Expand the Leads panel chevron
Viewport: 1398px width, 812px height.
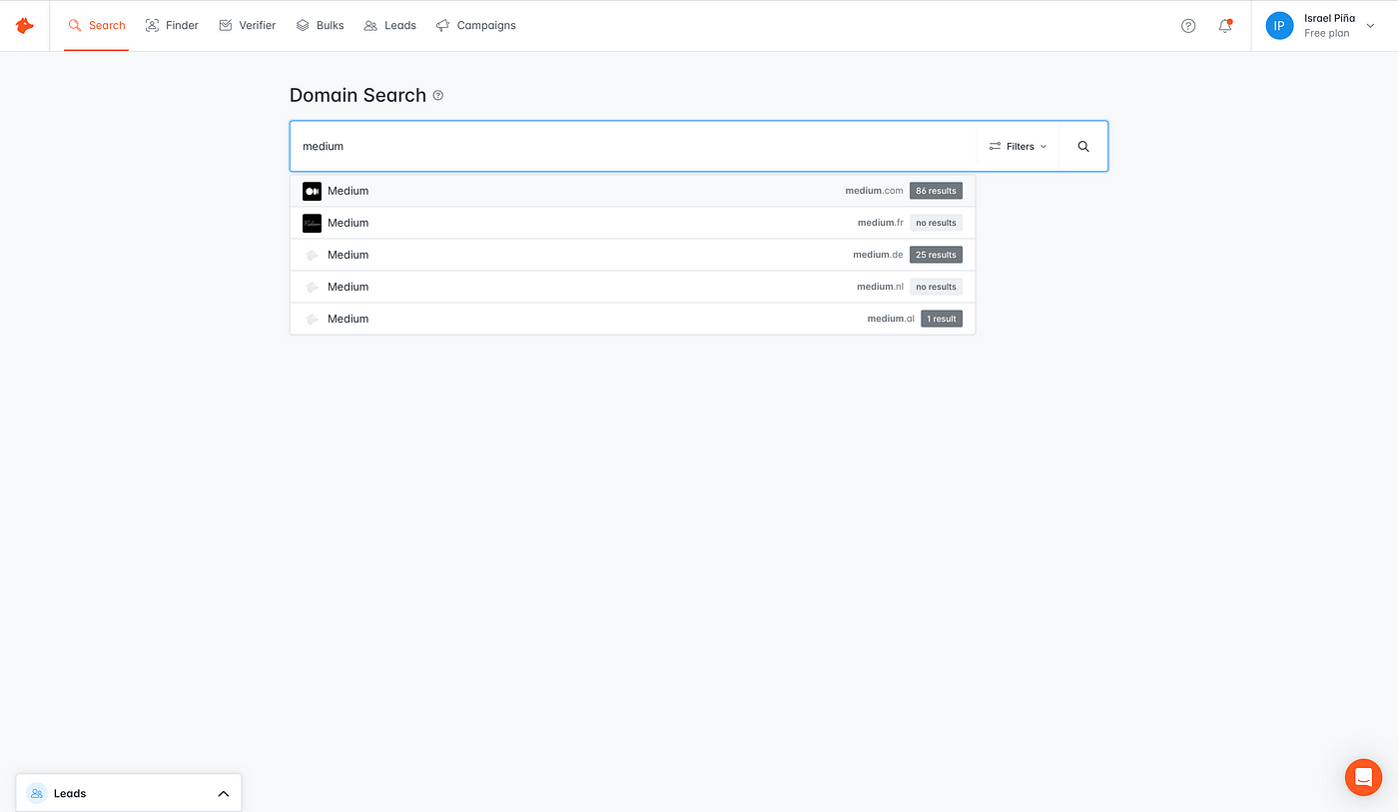tap(224, 794)
